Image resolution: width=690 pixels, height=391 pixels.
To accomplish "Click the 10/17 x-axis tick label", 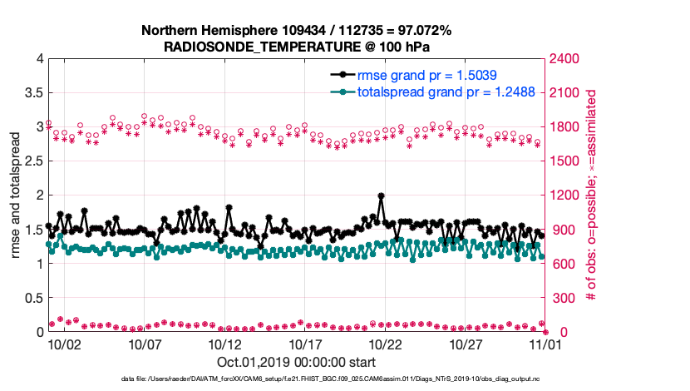I will (x=305, y=344).
